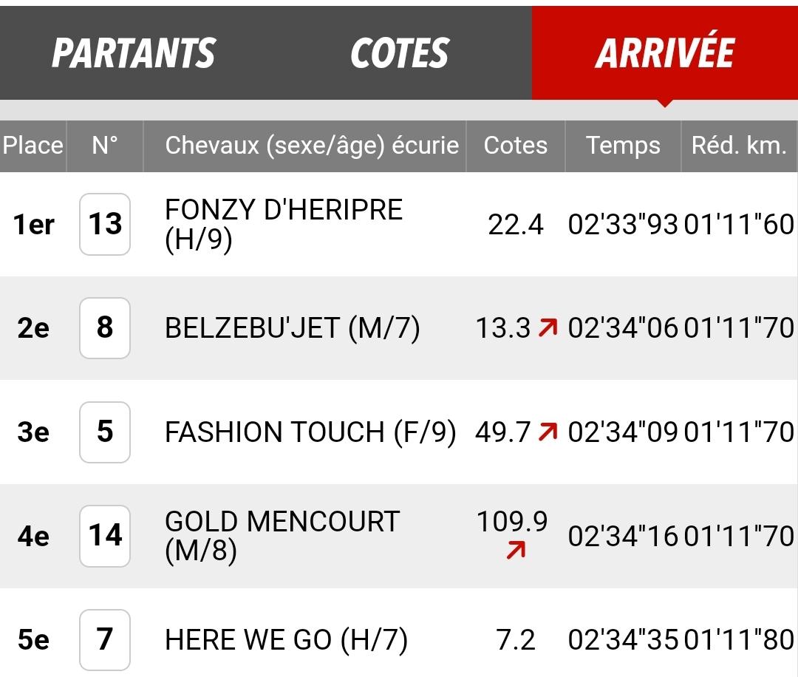Viewport: 798px width, 677px height.
Task: Open horse FASHION TOUCH details
Action: coord(310,432)
